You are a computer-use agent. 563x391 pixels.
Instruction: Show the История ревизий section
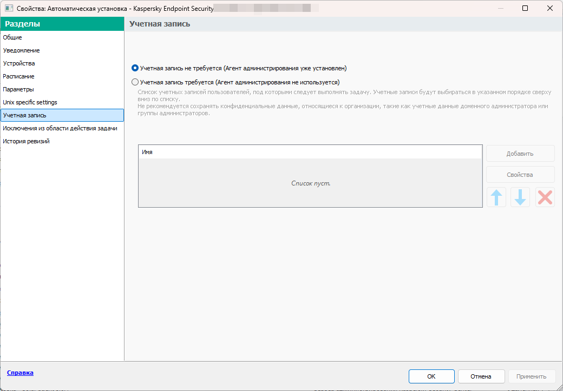pyautogui.click(x=26, y=141)
